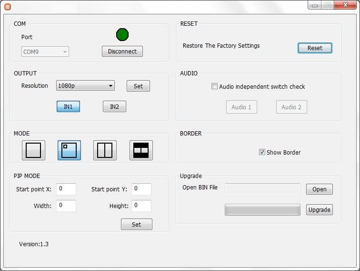Click the PIP Height input field

[141, 206]
